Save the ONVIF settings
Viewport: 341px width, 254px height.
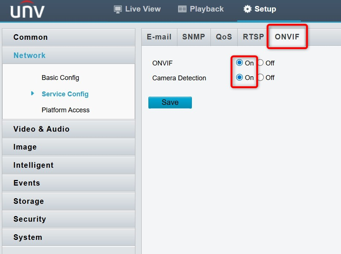point(170,102)
